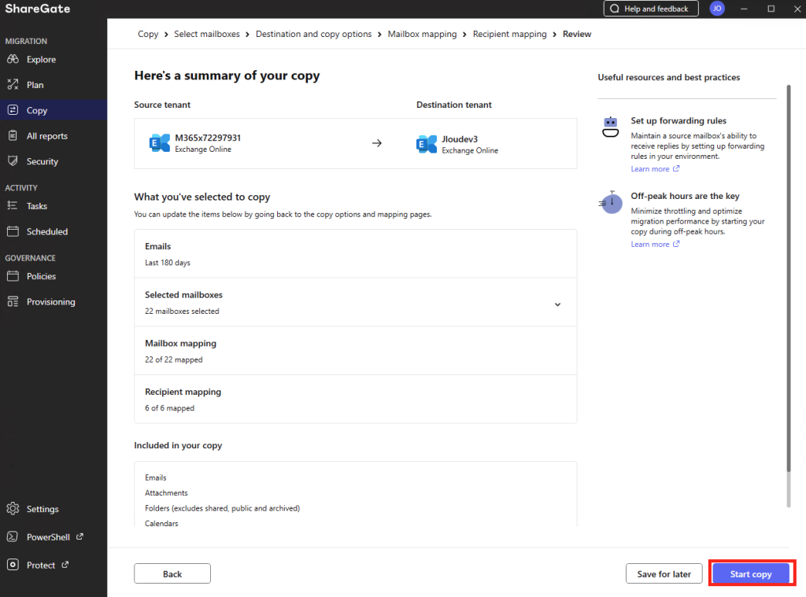Go back with the Back button
The image size is (806, 597).
(x=172, y=574)
